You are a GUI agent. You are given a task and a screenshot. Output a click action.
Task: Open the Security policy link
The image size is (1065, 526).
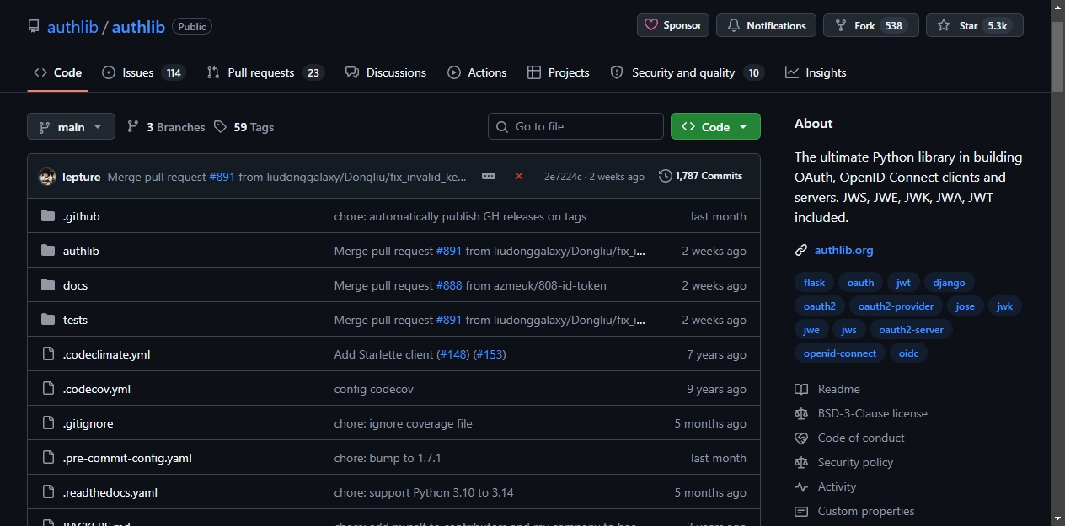coord(844,462)
